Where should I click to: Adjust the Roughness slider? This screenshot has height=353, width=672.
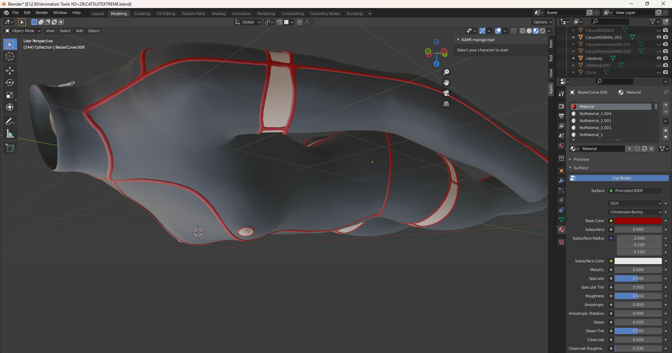click(638, 296)
